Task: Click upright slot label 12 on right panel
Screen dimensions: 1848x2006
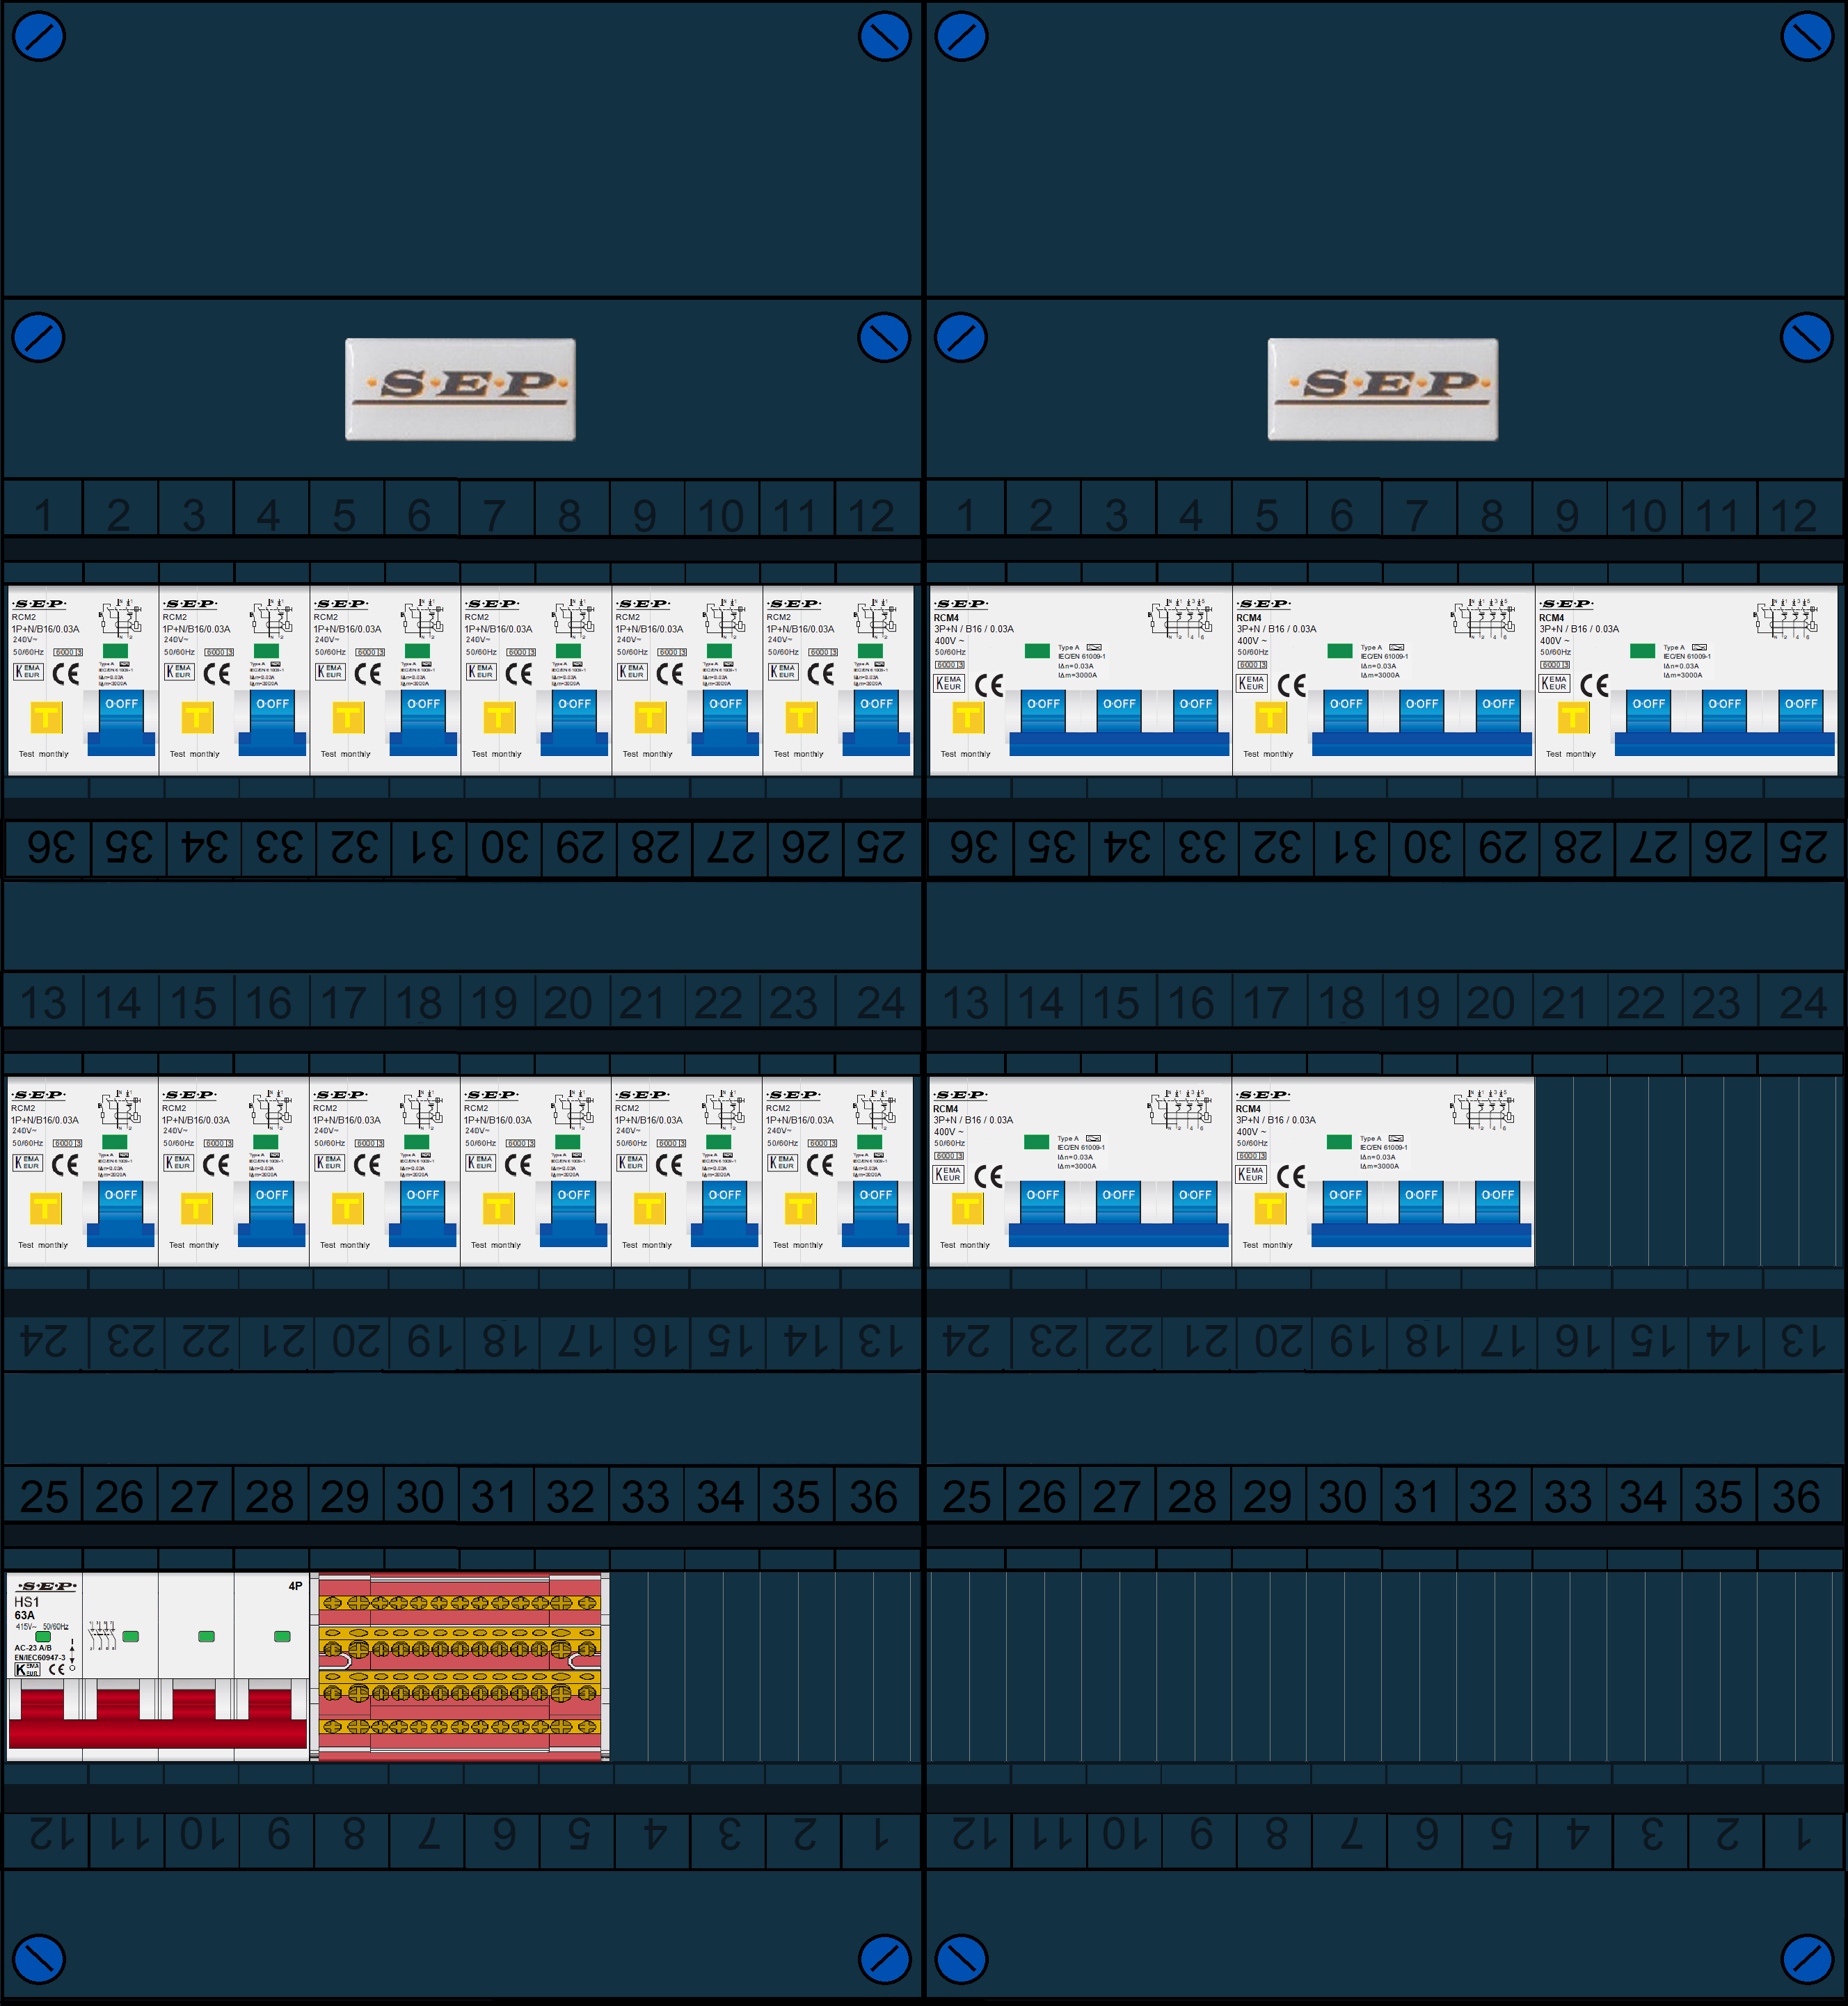Action: 1794,515
